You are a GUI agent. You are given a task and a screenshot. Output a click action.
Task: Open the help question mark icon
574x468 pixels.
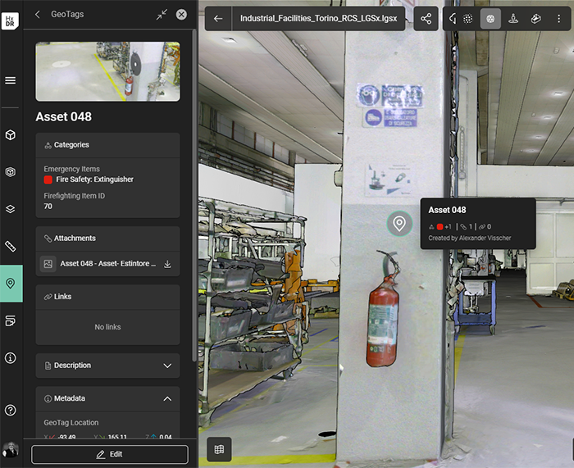[x=11, y=410]
